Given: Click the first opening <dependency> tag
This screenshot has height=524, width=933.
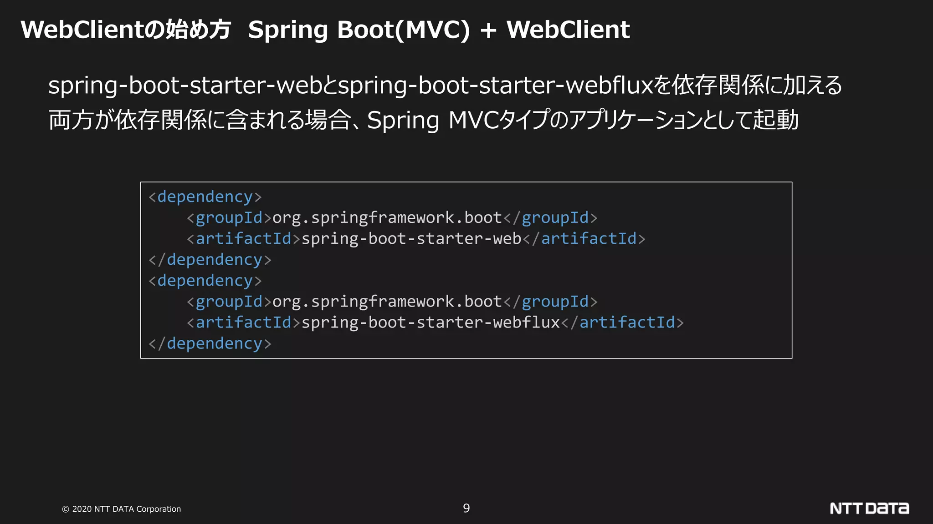Looking at the screenshot, I should tap(205, 197).
